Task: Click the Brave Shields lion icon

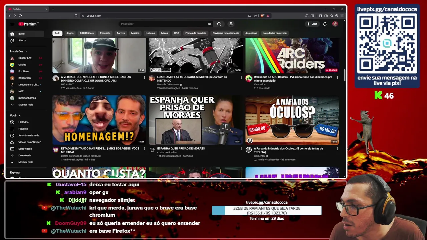Action: pos(263,16)
